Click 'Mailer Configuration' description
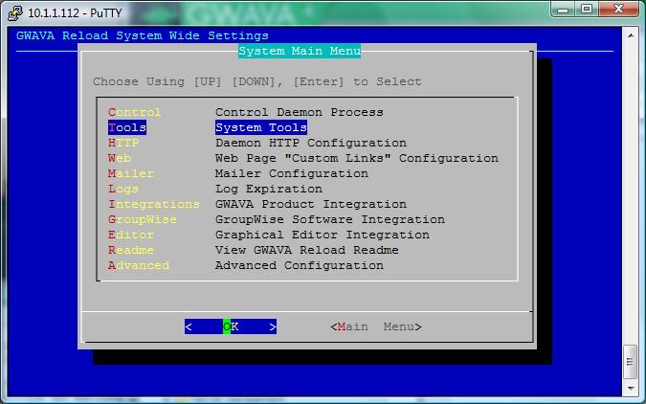This screenshot has height=404, width=646. pos(292,173)
